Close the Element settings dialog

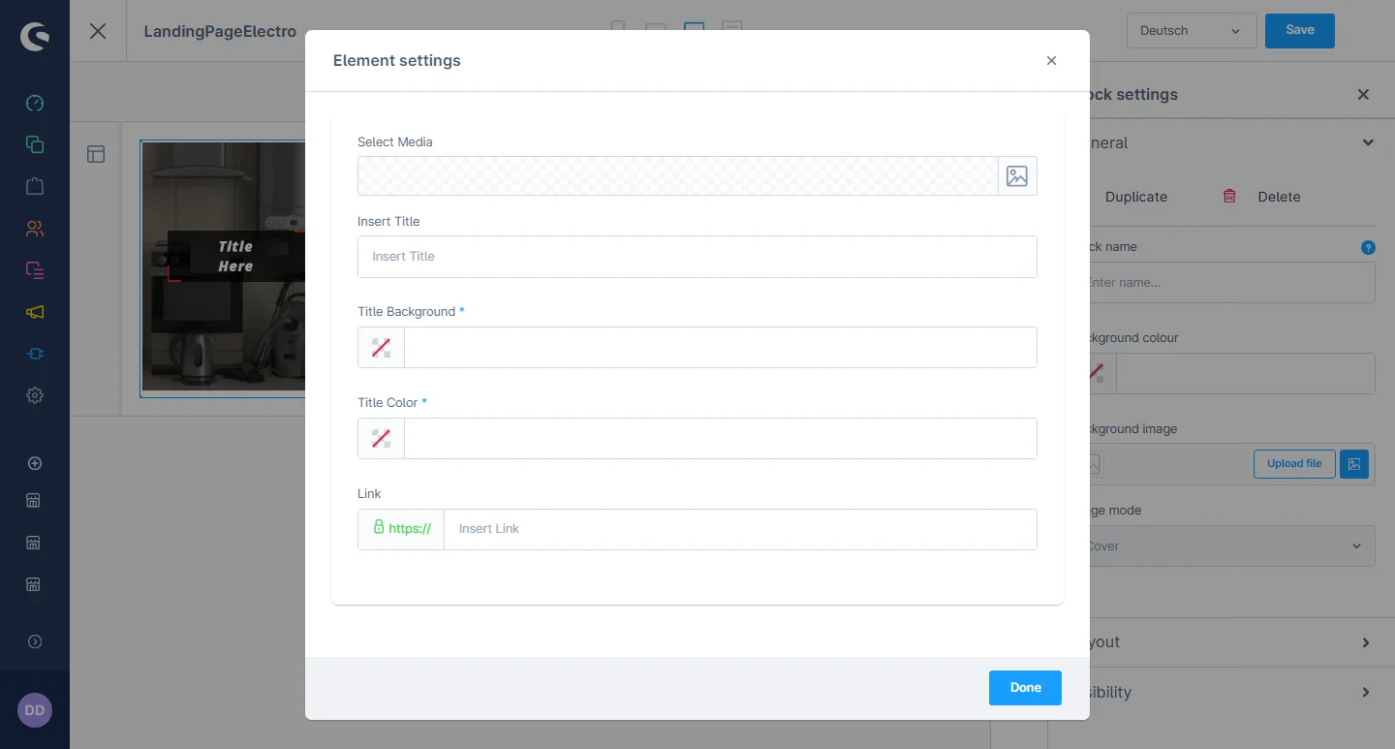coord(1051,61)
